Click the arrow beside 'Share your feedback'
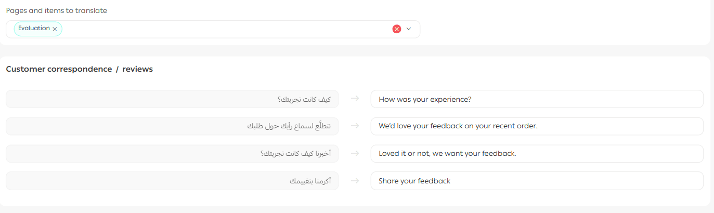The image size is (714, 213). coord(355,181)
